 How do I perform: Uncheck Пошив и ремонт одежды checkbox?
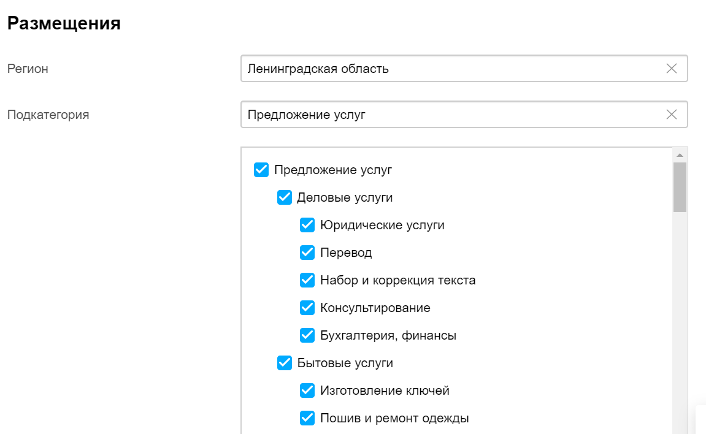(307, 418)
